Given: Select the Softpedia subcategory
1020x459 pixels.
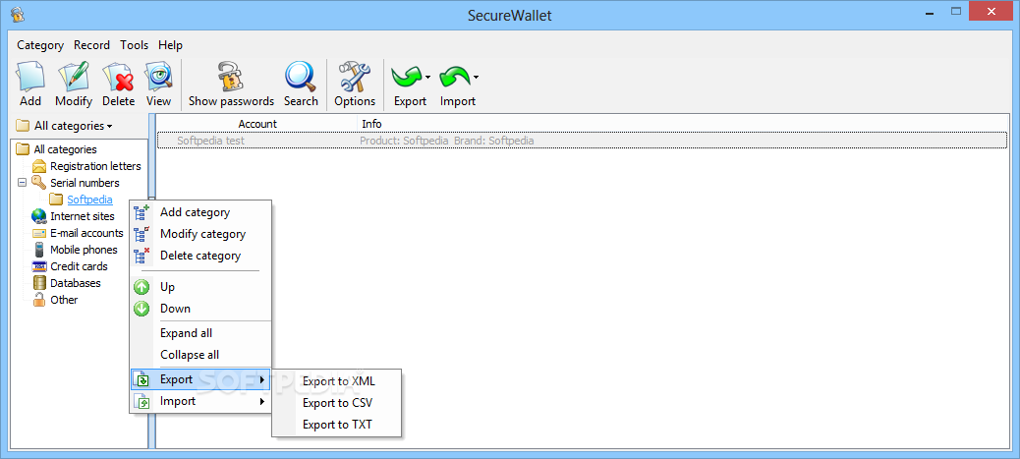Looking at the screenshot, I should [x=89, y=200].
